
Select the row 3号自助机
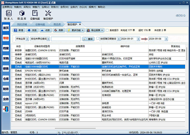tap(98, 116)
